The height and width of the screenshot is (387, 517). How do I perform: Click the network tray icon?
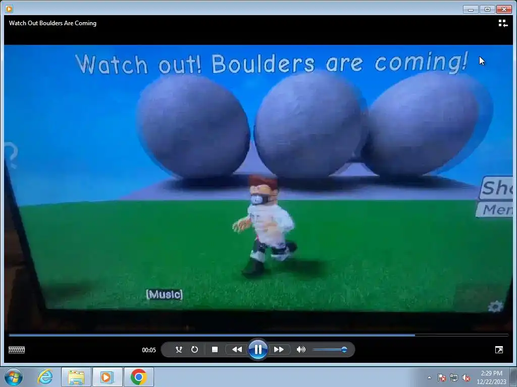click(x=454, y=377)
